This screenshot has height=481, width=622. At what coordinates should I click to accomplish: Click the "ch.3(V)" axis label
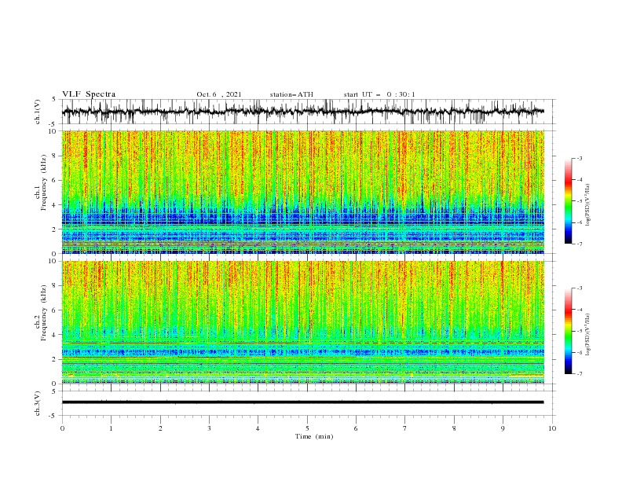[x=38, y=403]
